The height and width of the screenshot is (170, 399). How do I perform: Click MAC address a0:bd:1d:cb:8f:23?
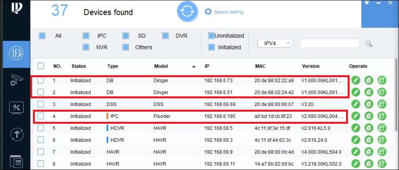click(x=273, y=116)
